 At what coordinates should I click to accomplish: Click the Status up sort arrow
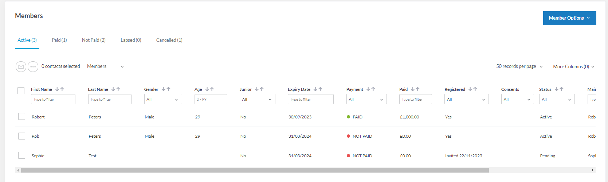562,89
